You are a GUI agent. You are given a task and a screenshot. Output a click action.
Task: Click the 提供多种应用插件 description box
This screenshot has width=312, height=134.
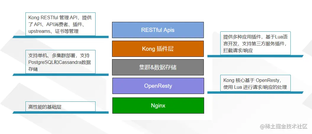256,43
